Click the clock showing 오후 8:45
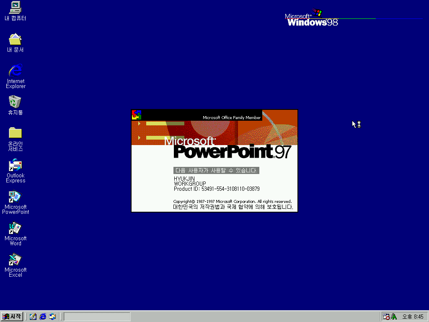 click(413, 317)
